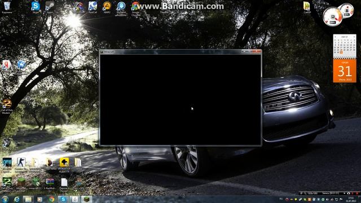Viewport: 361px width, 203px height.
Task: Launch the Minecraft grass block desktop icon
Action: tap(21, 182)
